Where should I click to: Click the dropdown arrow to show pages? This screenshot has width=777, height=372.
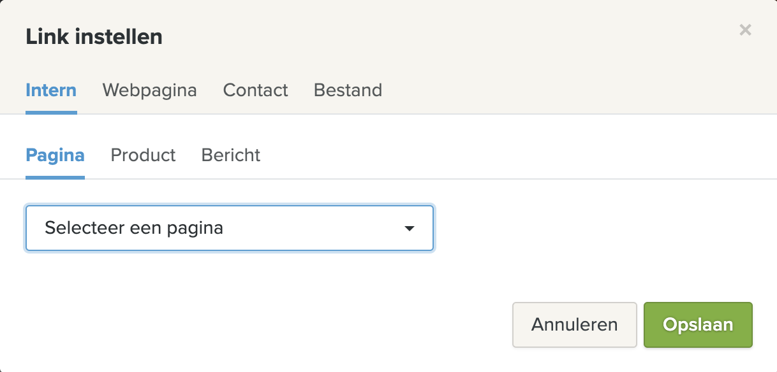coord(411,228)
